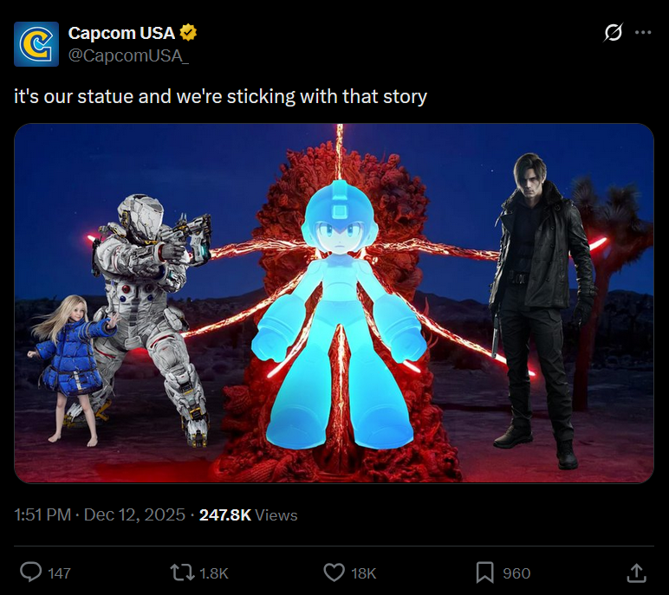The width and height of the screenshot is (669, 595).
Task: Open the Capcom USA profile avatar
Action: pyautogui.click(x=36, y=44)
